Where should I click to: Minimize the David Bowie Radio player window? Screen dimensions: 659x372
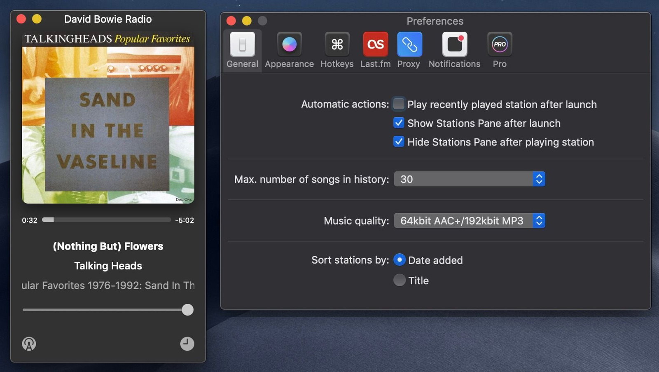[x=37, y=19]
